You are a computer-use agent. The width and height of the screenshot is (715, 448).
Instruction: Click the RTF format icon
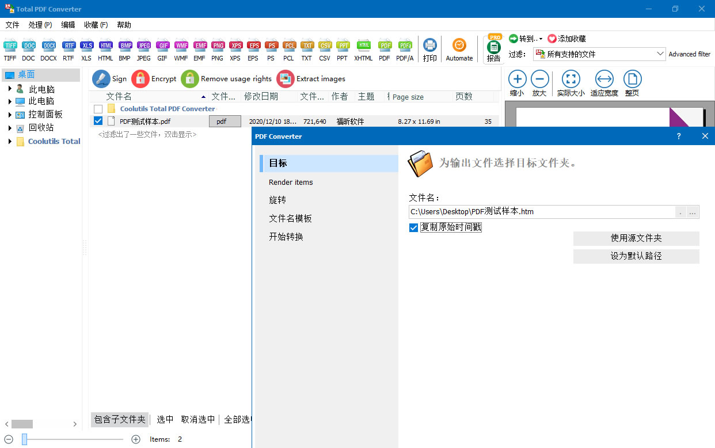69,45
